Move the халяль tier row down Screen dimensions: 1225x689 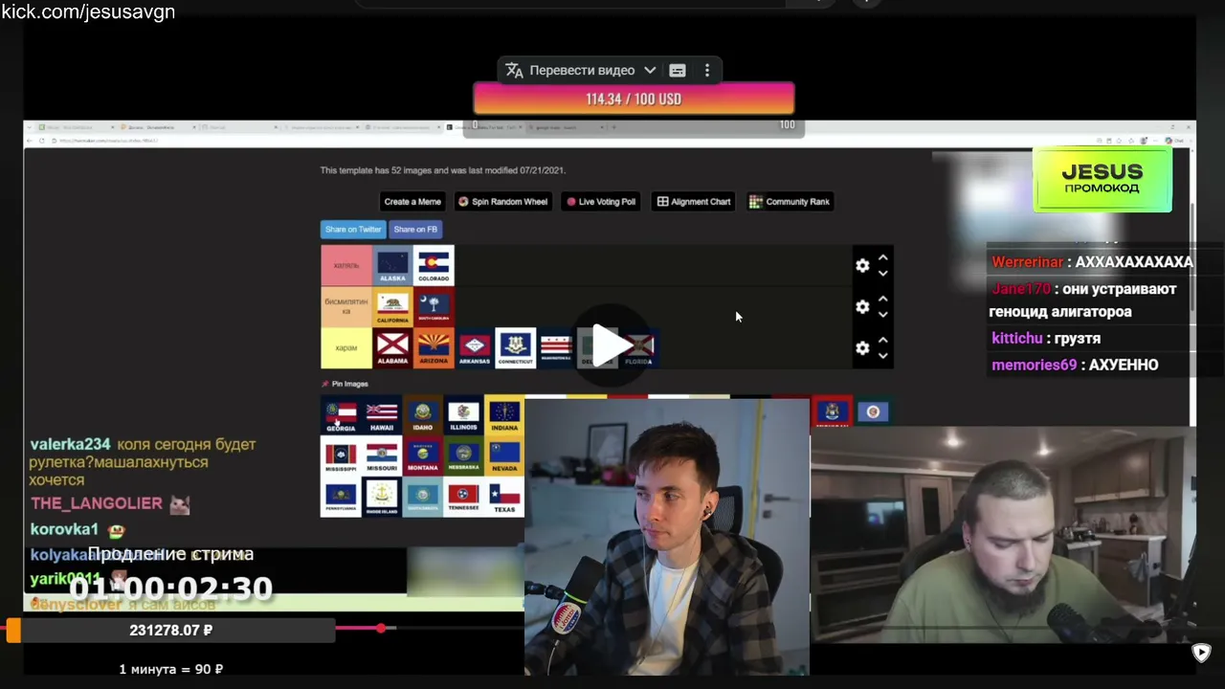click(x=883, y=274)
